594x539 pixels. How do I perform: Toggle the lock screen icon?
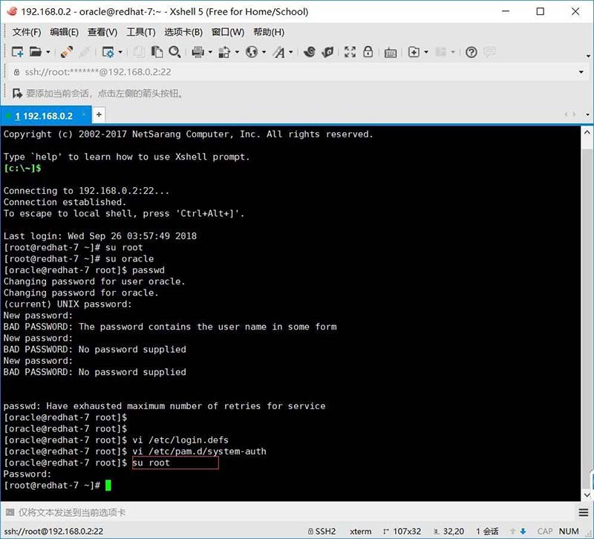(368, 53)
